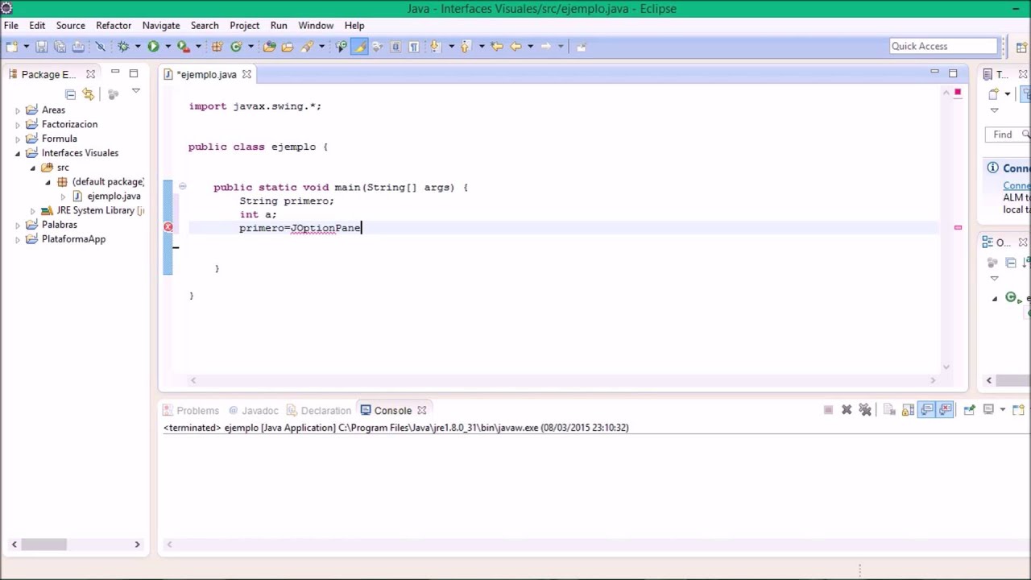Viewport: 1031px width, 580px height.
Task: Expand the Factorizacion project
Action: [x=18, y=125]
